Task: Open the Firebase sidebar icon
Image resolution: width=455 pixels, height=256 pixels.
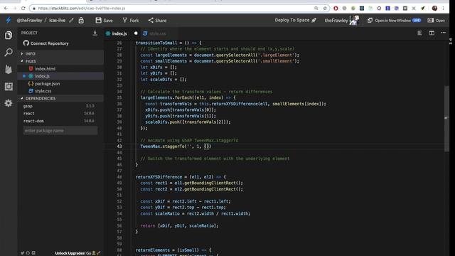Action: point(9,70)
